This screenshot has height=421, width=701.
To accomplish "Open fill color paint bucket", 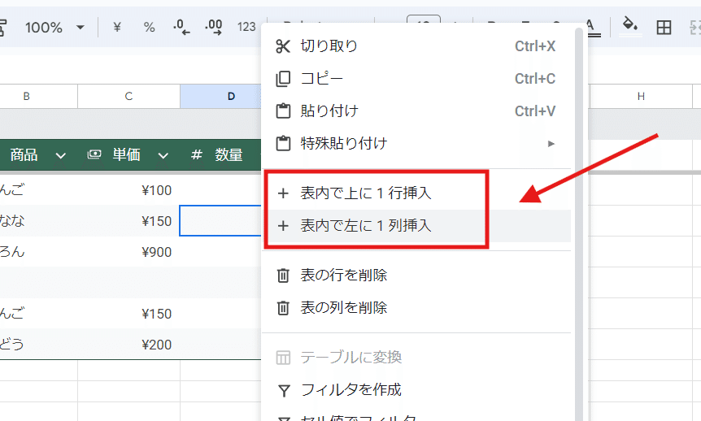I will click(x=630, y=26).
